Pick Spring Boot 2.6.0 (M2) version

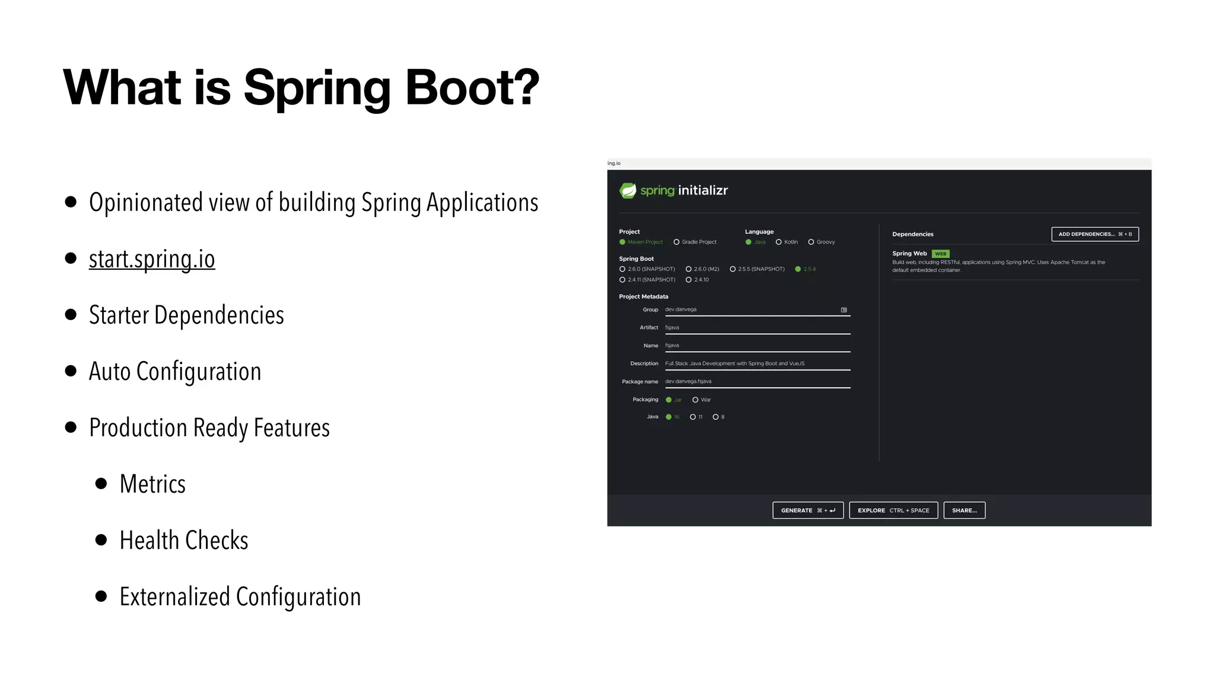[x=689, y=269]
